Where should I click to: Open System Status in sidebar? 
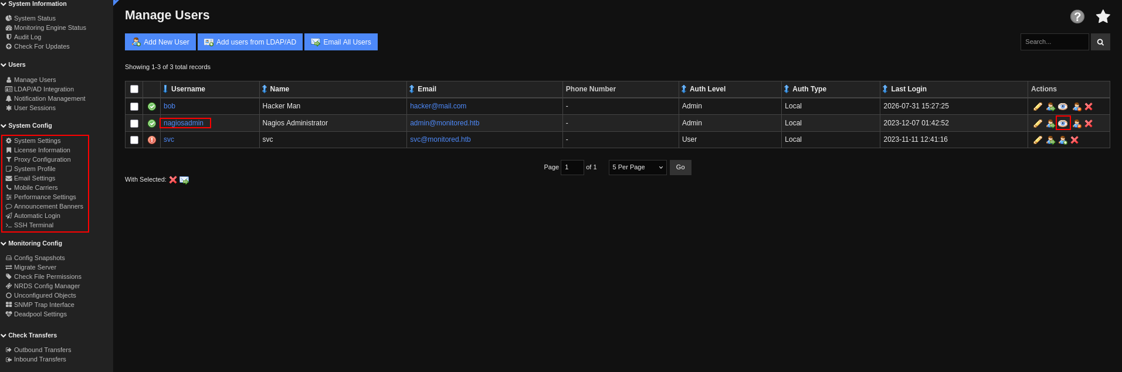coord(35,18)
